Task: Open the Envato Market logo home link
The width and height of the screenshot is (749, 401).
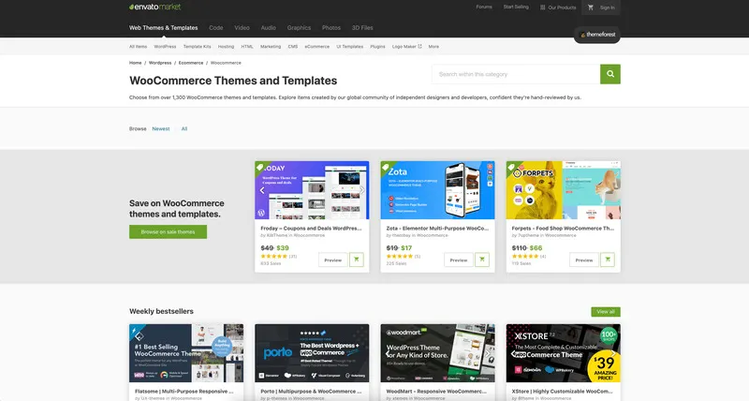Action: click(x=154, y=7)
